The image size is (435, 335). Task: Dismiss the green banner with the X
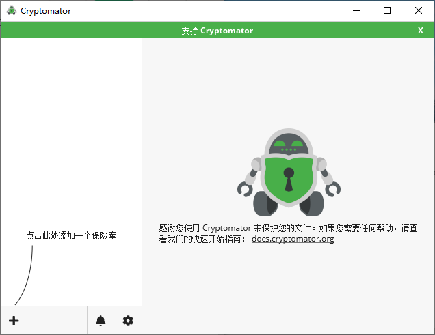tap(421, 31)
